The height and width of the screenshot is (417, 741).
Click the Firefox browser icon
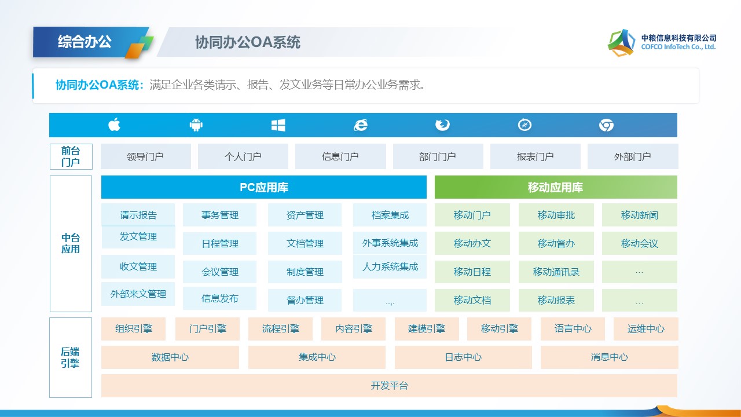pyautogui.click(x=442, y=125)
